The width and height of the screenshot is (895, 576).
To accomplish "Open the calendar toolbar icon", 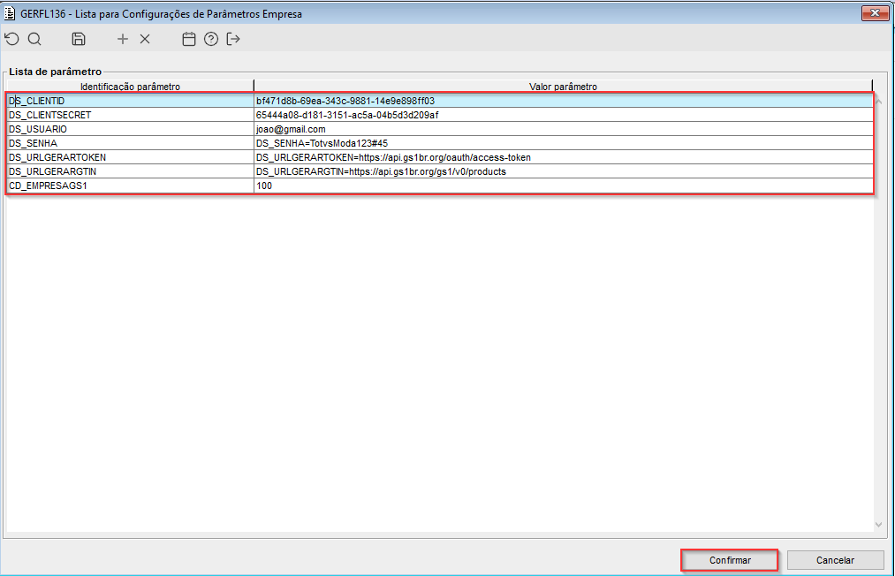I will tap(189, 39).
